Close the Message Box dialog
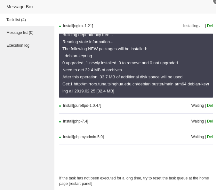 [215, 1]
